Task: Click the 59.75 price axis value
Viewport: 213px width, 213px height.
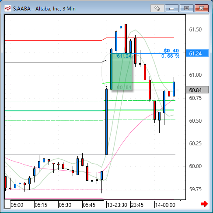Action: (x=196, y=189)
